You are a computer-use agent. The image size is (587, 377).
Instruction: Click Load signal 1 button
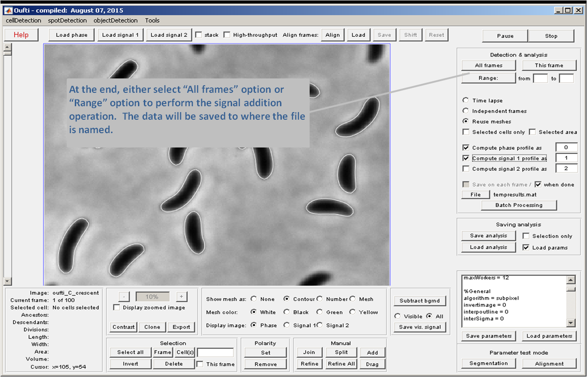[121, 35]
